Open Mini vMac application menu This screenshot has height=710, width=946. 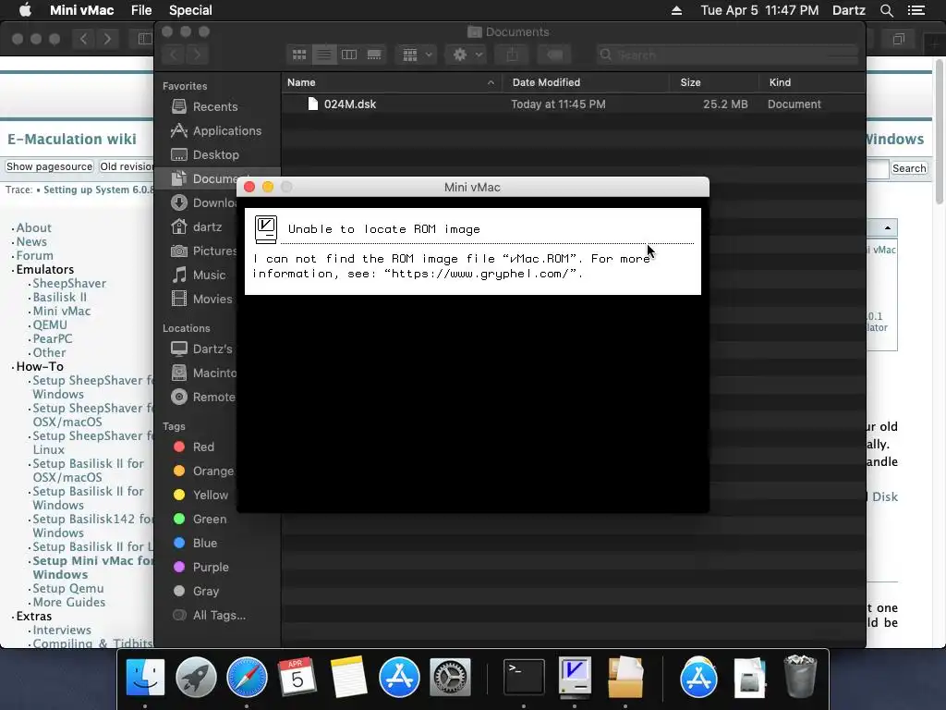pos(81,10)
